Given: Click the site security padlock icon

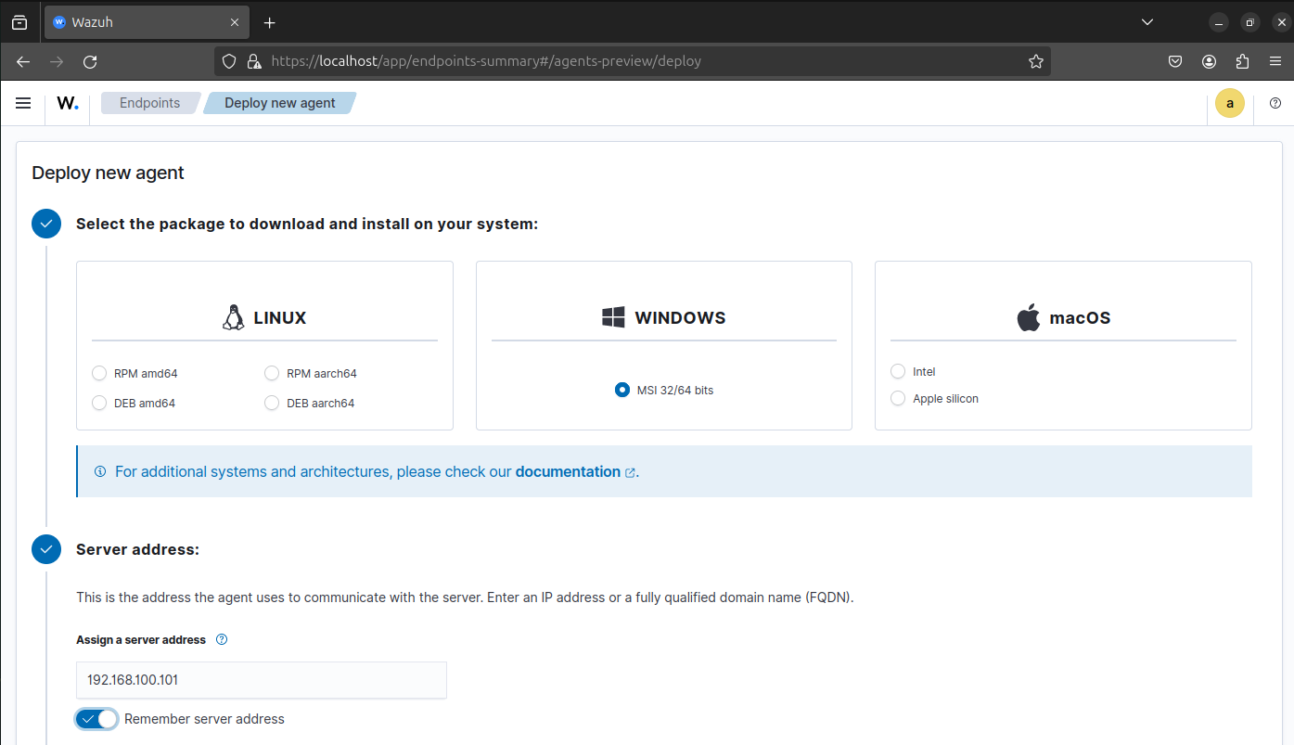Looking at the screenshot, I should point(253,61).
